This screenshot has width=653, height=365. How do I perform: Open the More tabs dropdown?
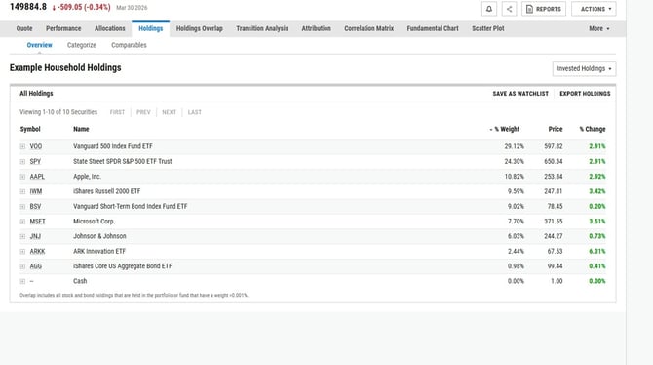pyautogui.click(x=598, y=28)
